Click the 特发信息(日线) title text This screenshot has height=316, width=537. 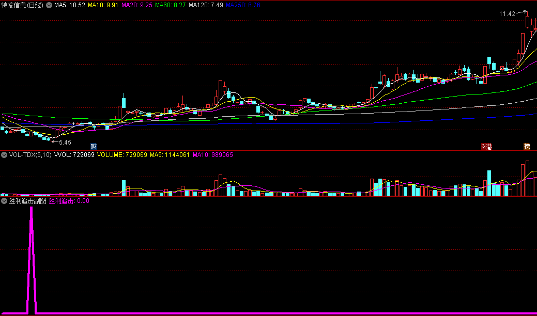pos(22,5)
